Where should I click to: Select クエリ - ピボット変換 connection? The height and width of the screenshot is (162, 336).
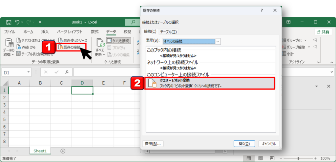point(210,83)
